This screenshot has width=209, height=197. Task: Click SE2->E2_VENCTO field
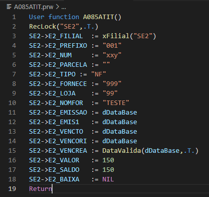56,132
